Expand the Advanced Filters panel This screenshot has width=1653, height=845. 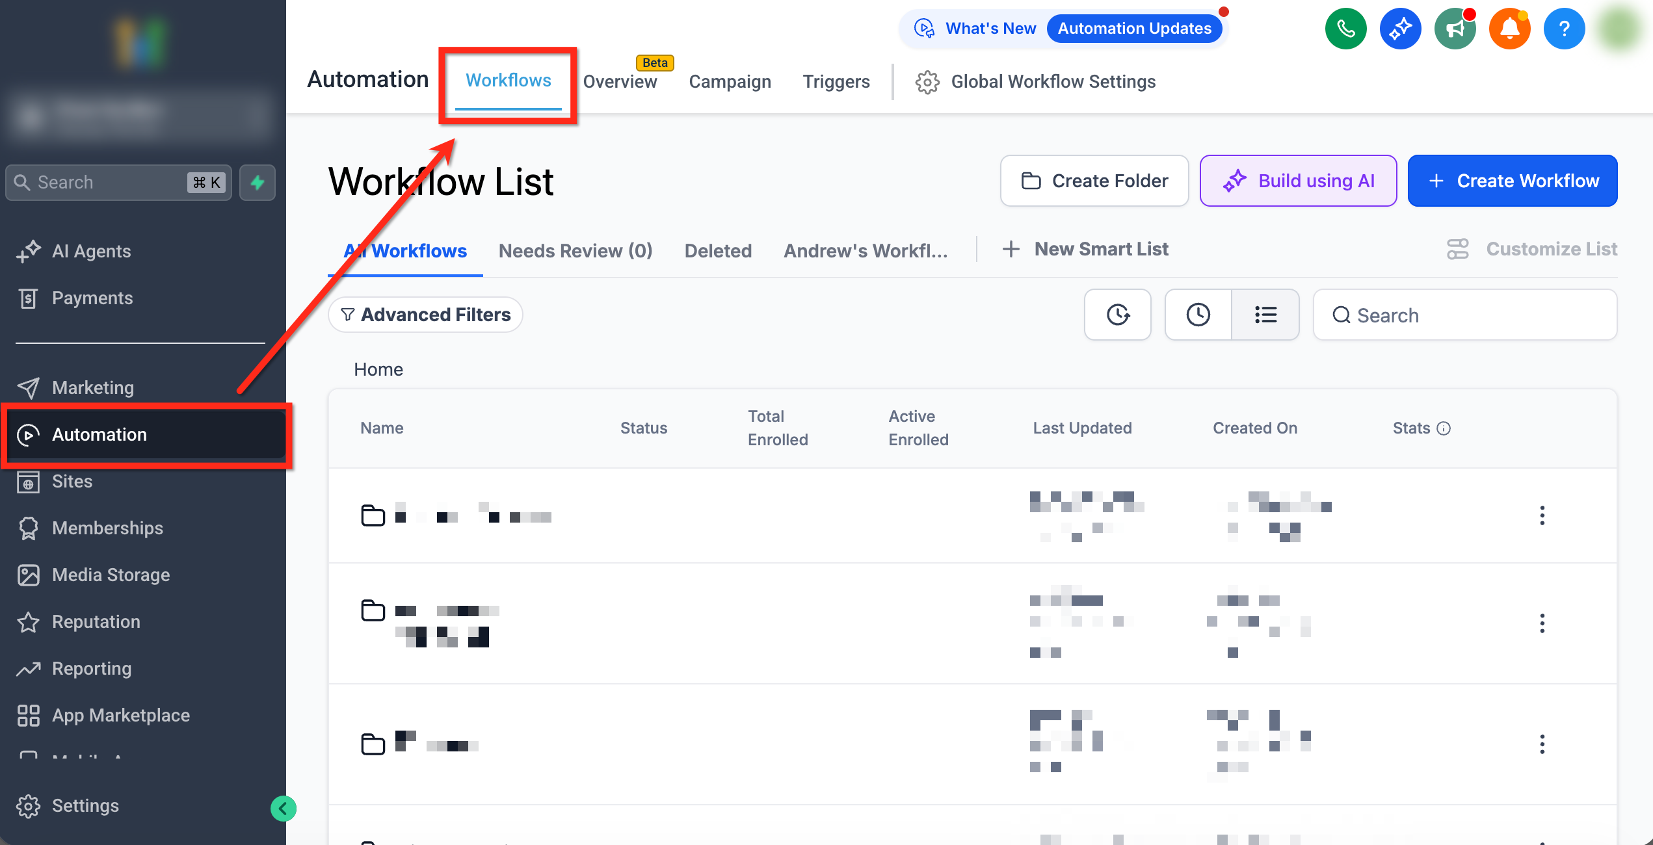(x=426, y=315)
